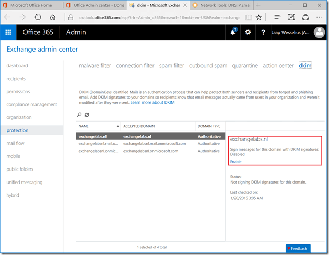Image resolution: width=329 pixels, height=255 pixels.
Task: Click the help question mark icon
Action: 263,32
